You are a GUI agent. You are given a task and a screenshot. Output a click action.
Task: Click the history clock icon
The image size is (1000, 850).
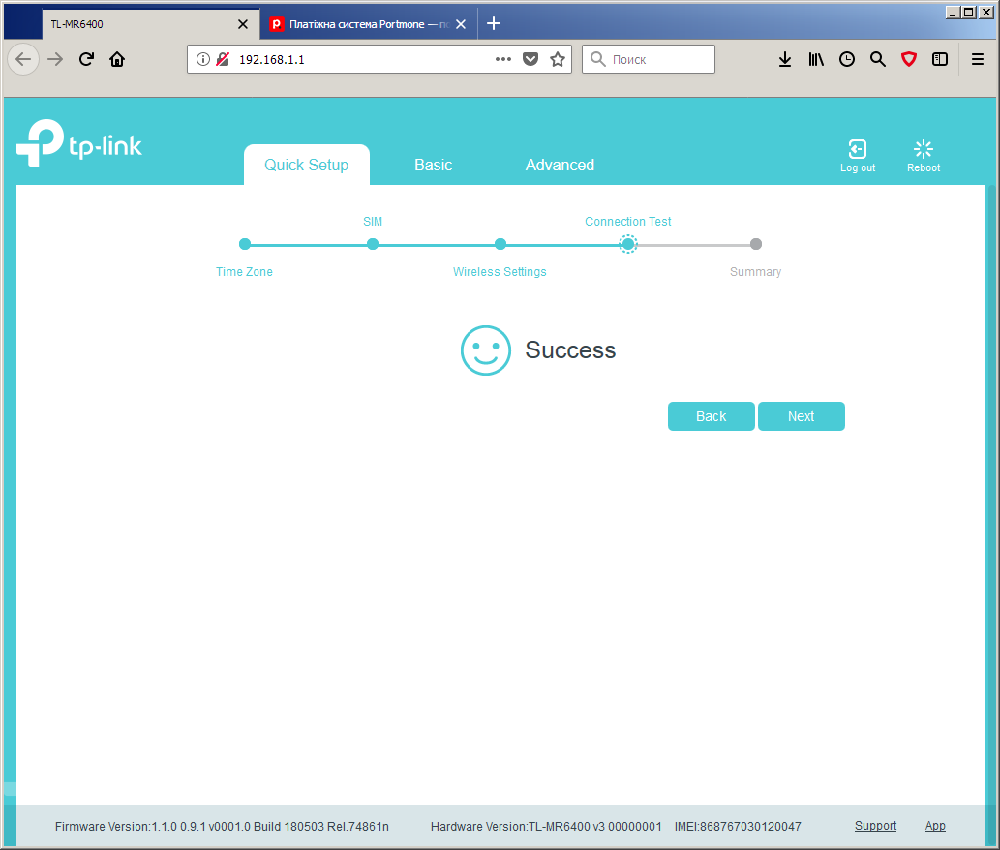tap(847, 59)
